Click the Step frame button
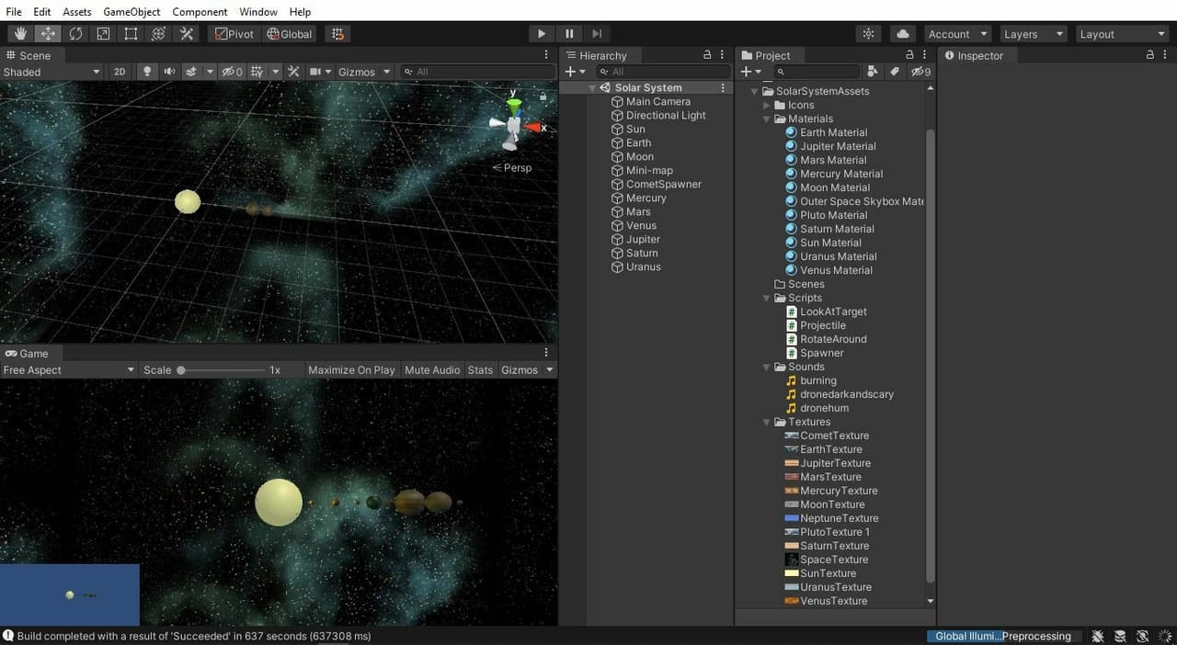The image size is (1177, 645). pos(597,34)
